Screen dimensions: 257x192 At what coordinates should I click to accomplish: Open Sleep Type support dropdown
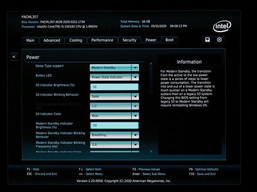click(x=114, y=68)
